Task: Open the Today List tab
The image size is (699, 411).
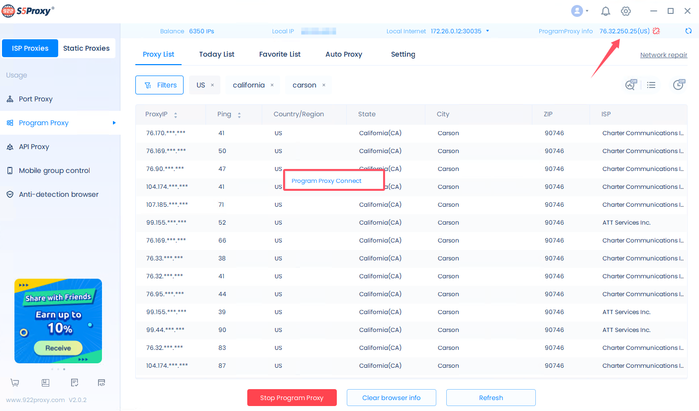Action: click(x=217, y=54)
